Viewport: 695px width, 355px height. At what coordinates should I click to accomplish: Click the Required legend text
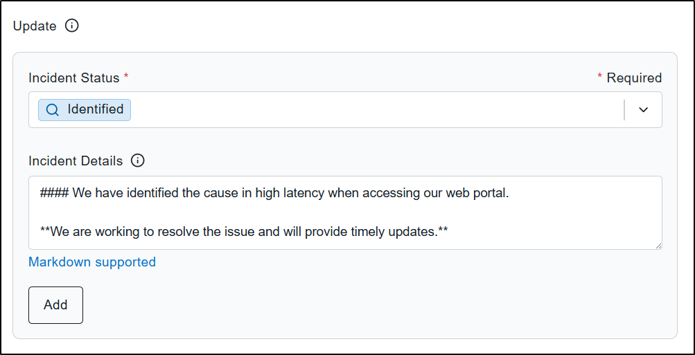pyautogui.click(x=634, y=78)
